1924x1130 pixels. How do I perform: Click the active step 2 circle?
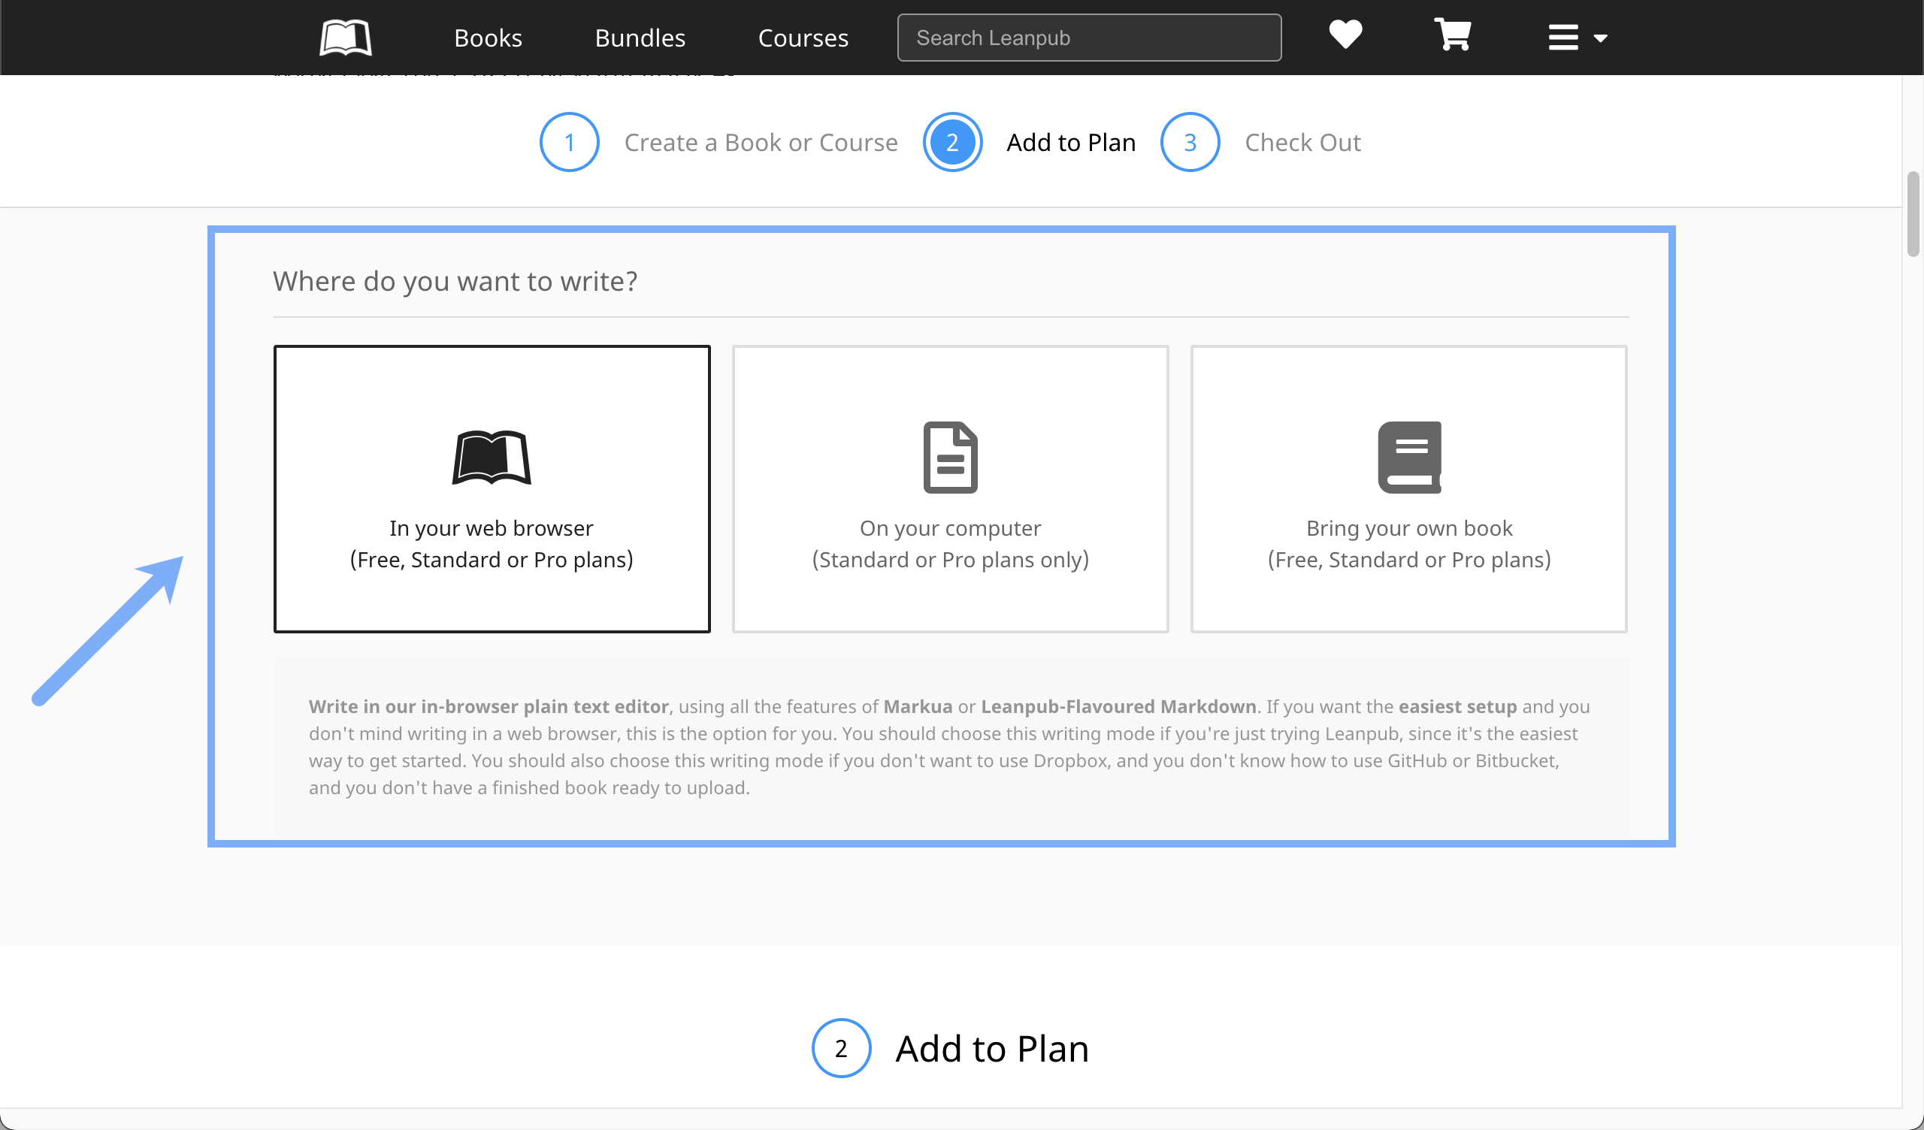pyautogui.click(x=952, y=142)
